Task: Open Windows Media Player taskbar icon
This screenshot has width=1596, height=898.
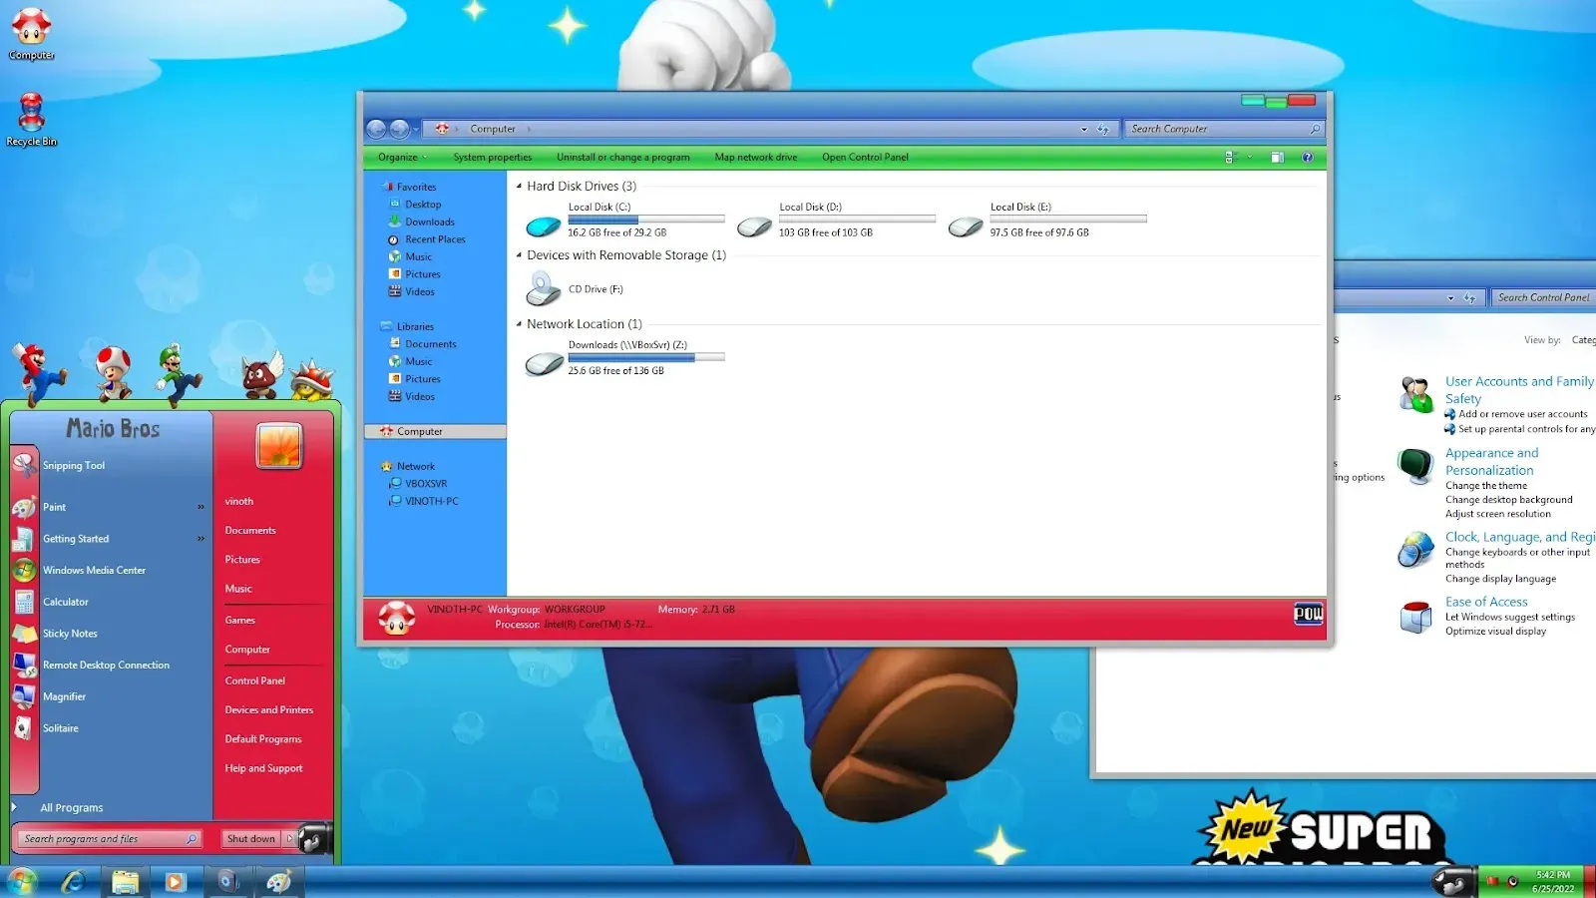Action: (176, 881)
